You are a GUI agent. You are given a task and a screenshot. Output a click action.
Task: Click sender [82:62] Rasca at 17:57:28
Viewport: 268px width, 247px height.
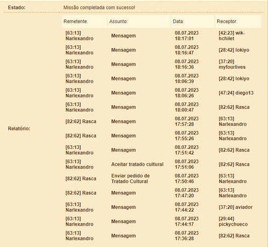[81, 122]
